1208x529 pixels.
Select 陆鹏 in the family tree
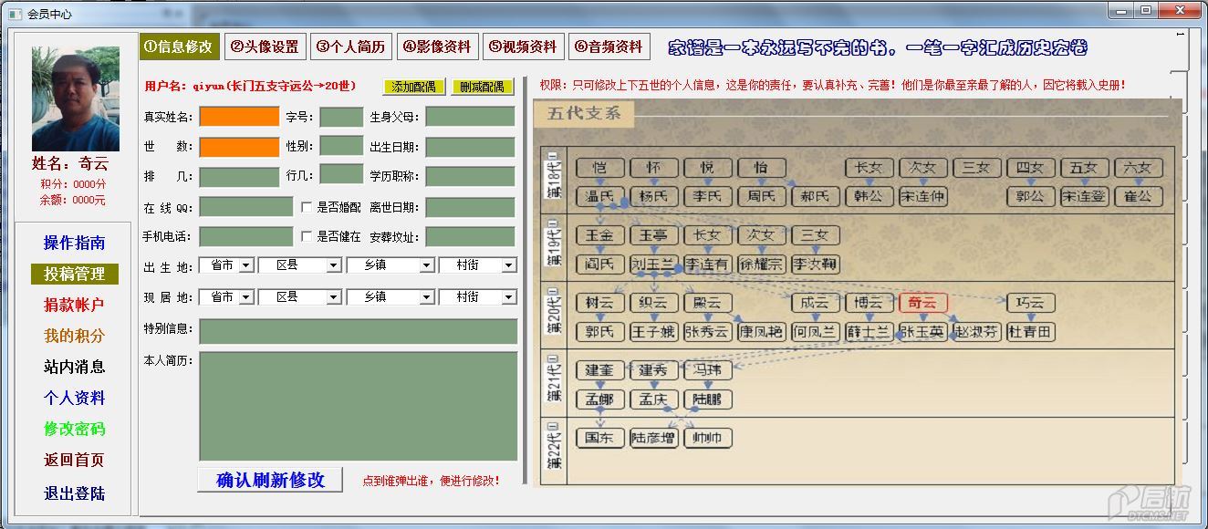(708, 399)
